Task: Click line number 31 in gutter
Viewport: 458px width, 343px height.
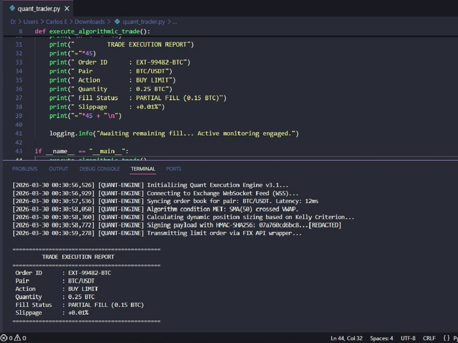Action: [19, 44]
